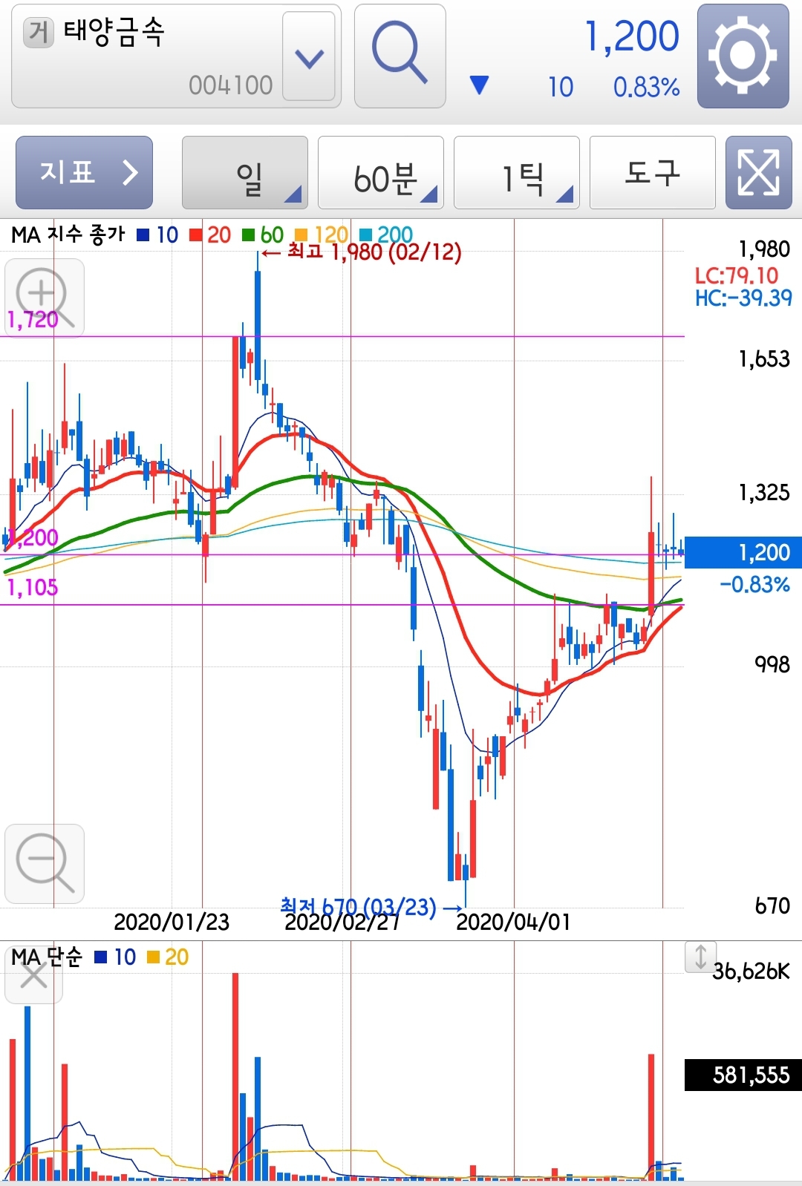This screenshot has height=1186, width=802.
Task: Click the MA 20 red legend swatch
Action: (196, 235)
